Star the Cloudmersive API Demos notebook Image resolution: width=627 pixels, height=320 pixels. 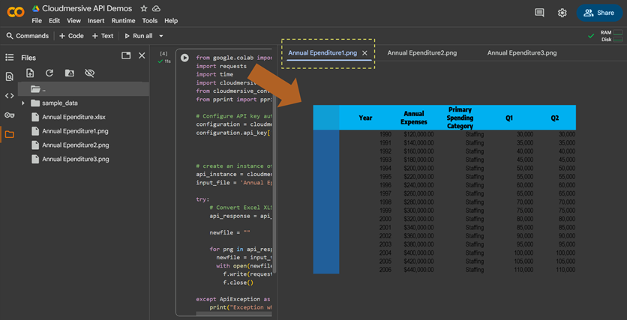click(x=144, y=8)
